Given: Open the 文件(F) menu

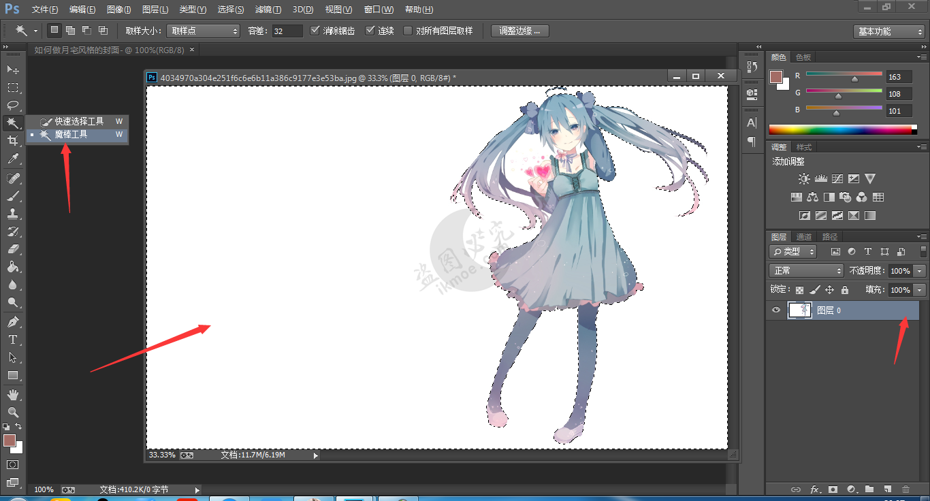Looking at the screenshot, I should [45, 10].
